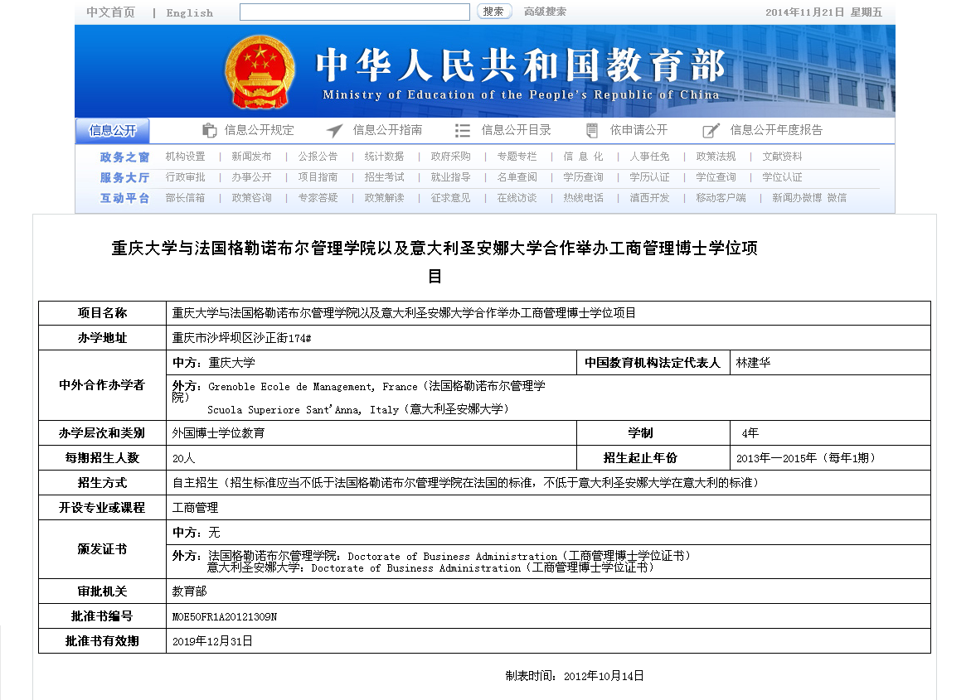Open 专题专栏 link
Image resolution: width=971 pixels, height=700 pixels.
click(x=517, y=157)
